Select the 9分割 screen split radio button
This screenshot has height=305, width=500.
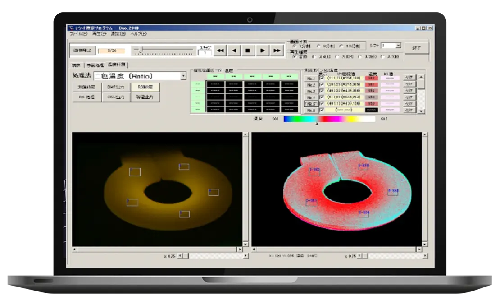[318, 46]
